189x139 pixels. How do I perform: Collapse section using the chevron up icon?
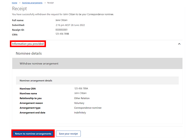click(179, 44)
